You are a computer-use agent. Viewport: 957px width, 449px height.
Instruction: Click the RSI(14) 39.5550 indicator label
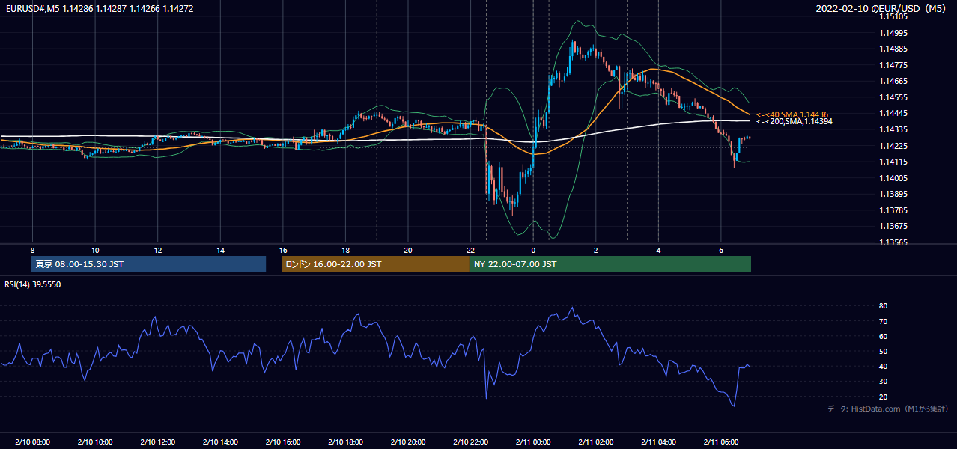(x=32, y=284)
